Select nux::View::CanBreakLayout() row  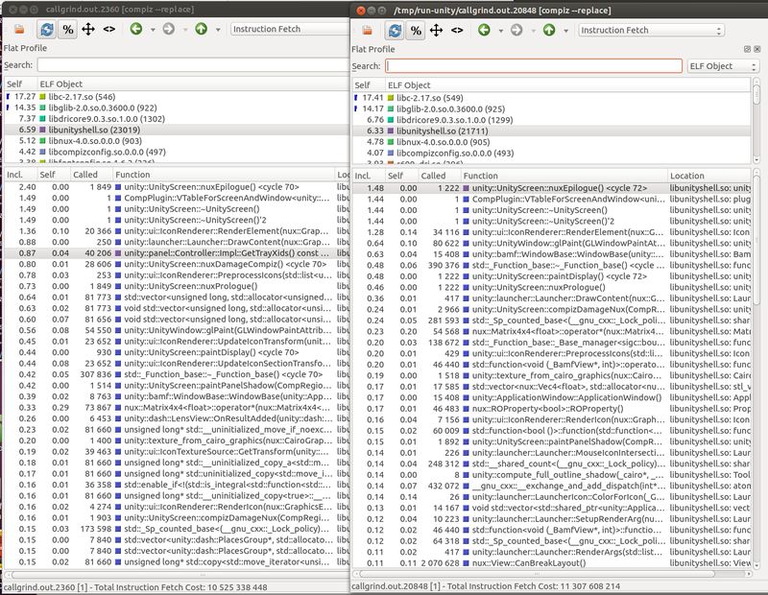coord(551,562)
